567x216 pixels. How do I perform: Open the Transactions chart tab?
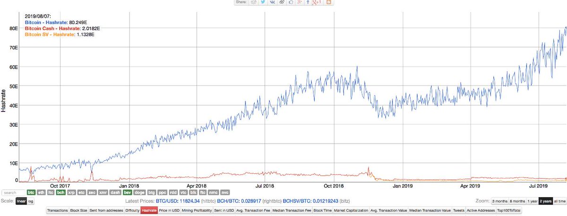[x=58, y=210]
